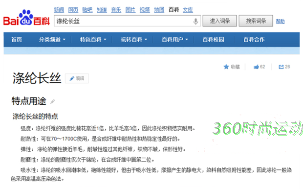Click the paragraph starting with 强度

[x=108, y=128]
